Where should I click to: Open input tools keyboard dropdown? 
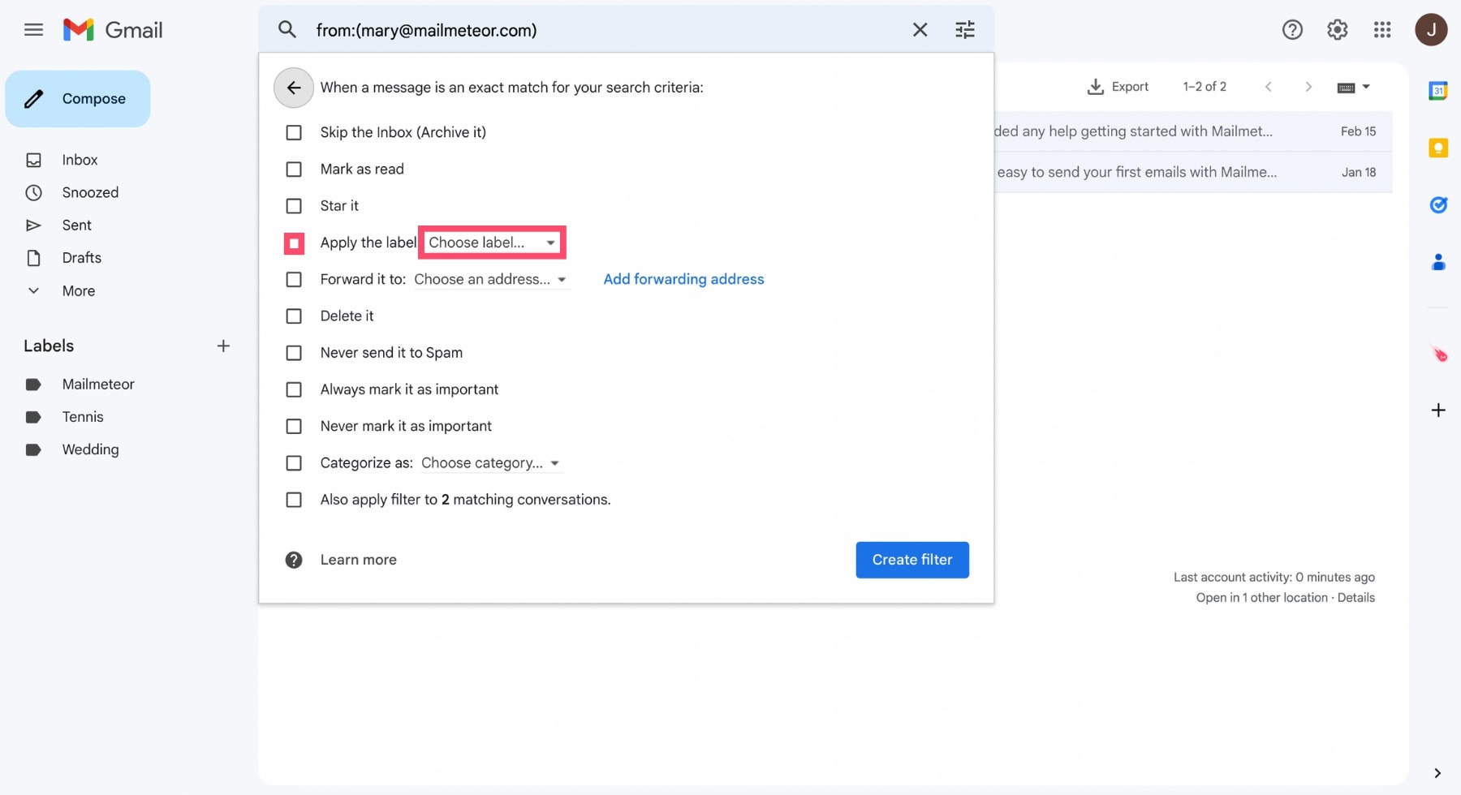(x=1353, y=87)
